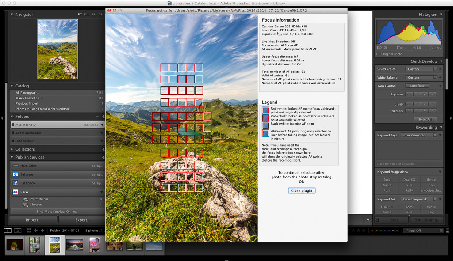This screenshot has height=261, width=453.
Task: Select main window display button 1
Action: click(8, 231)
